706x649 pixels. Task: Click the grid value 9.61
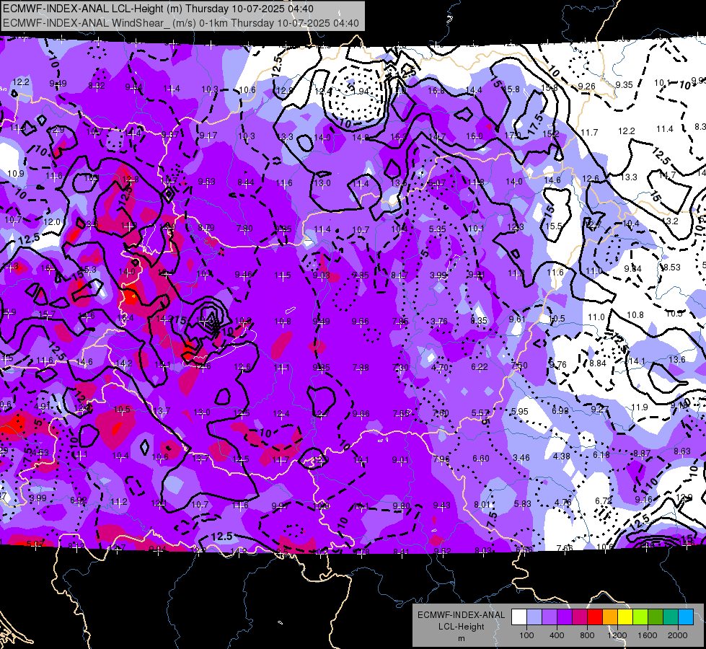[517, 319]
